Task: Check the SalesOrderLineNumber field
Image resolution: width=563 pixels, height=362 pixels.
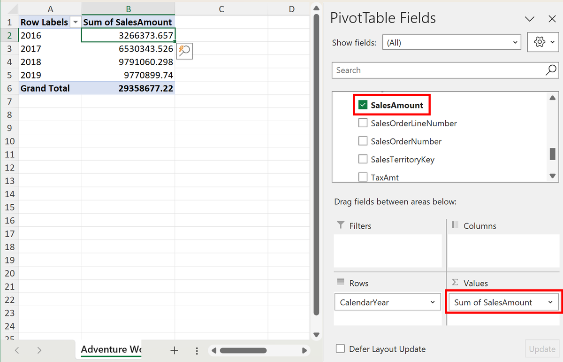Action: click(363, 123)
